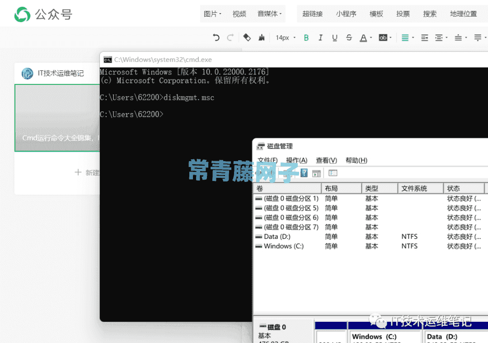
Task: Toggle italic formatting
Action: 320,37
